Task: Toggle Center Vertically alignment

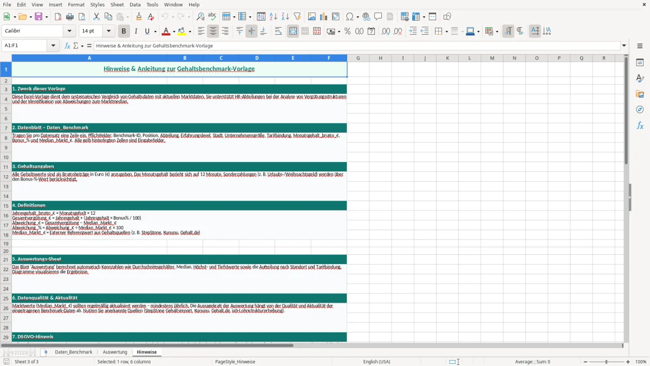Action: point(251,31)
